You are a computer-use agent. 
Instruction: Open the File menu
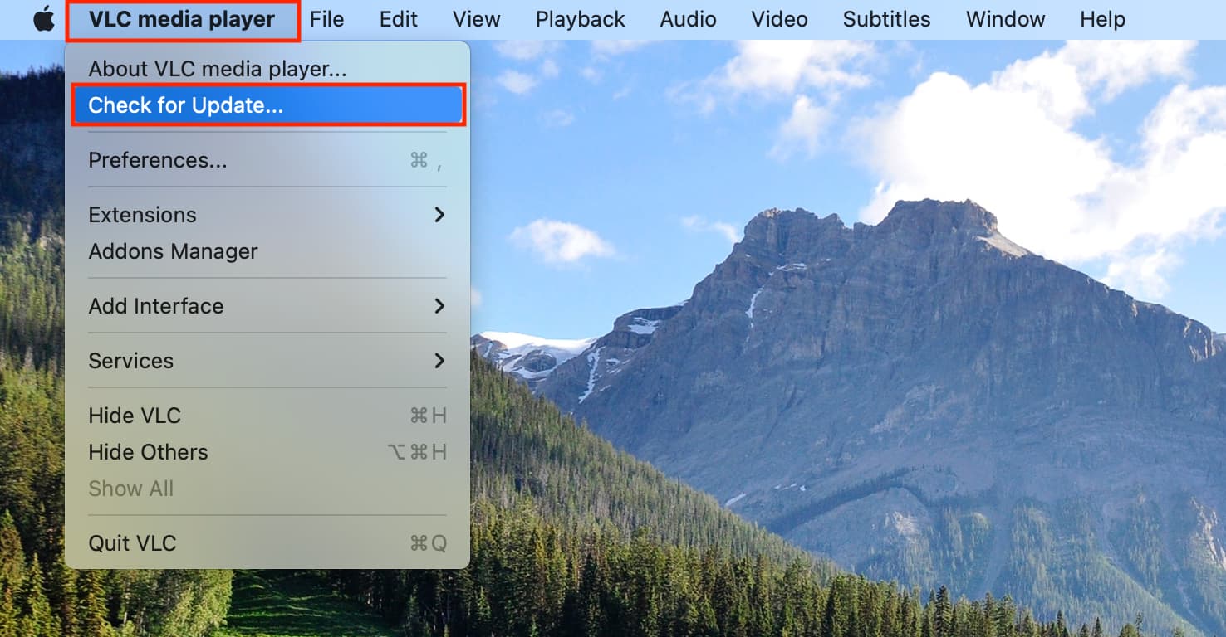click(x=326, y=19)
